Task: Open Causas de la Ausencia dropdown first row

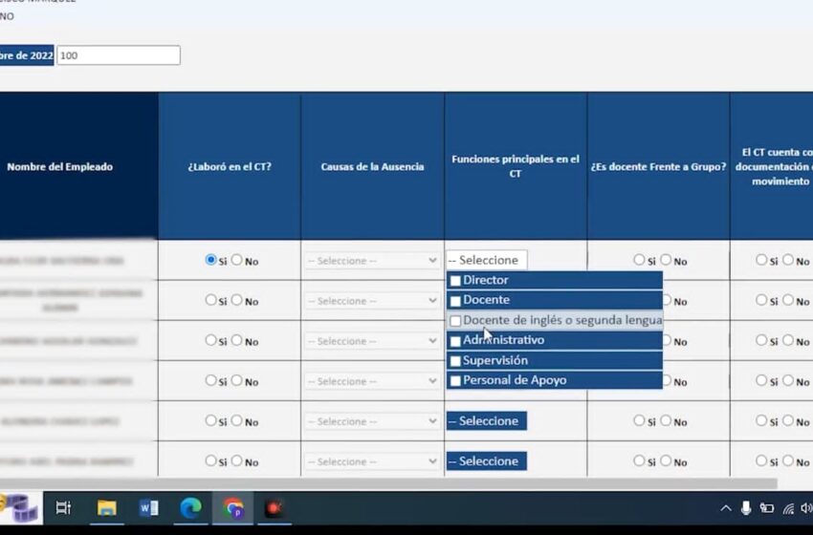Action: [x=372, y=261]
